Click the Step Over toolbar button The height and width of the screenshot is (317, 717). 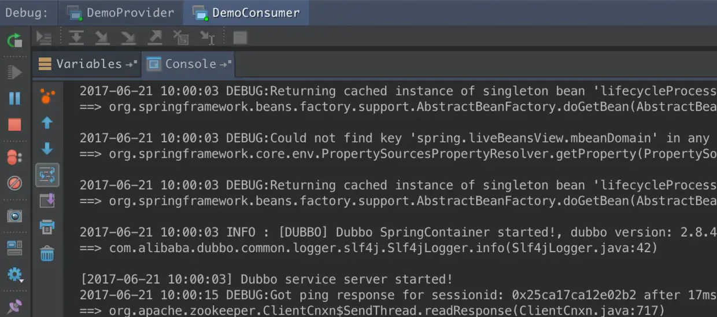[76, 38]
